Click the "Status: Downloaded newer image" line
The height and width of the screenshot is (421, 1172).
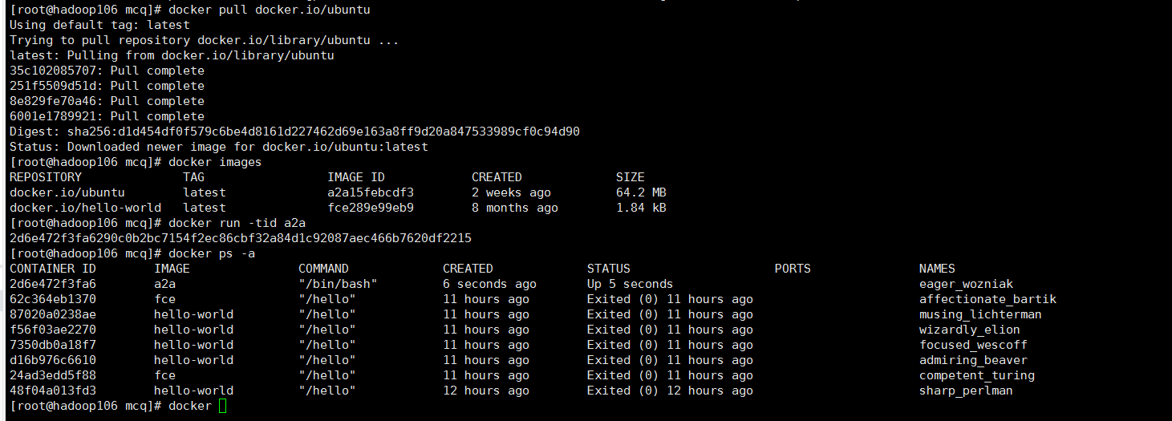(218, 147)
